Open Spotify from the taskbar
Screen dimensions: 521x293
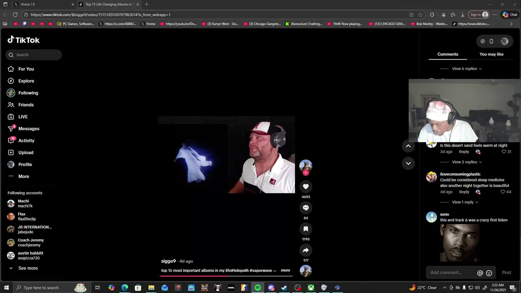pos(258,288)
